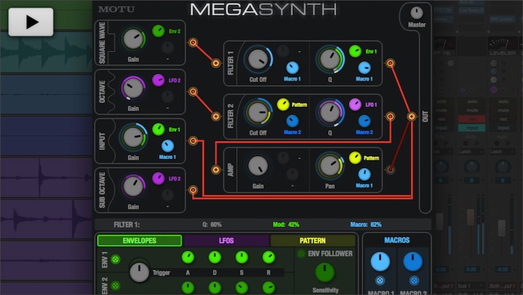This screenshot has height=295, width=523.
Task: Click the purple LFO 2 mod knob in Sub Octave
Action: [158, 178]
